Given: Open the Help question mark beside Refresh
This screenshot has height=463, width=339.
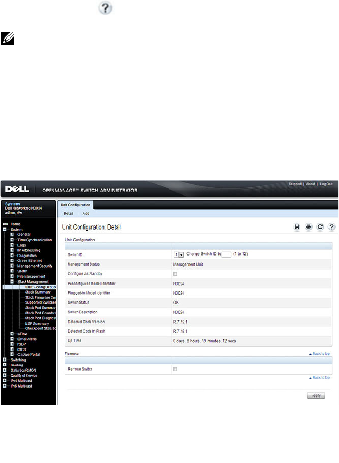Looking at the screenshot, I should point(332,227).
